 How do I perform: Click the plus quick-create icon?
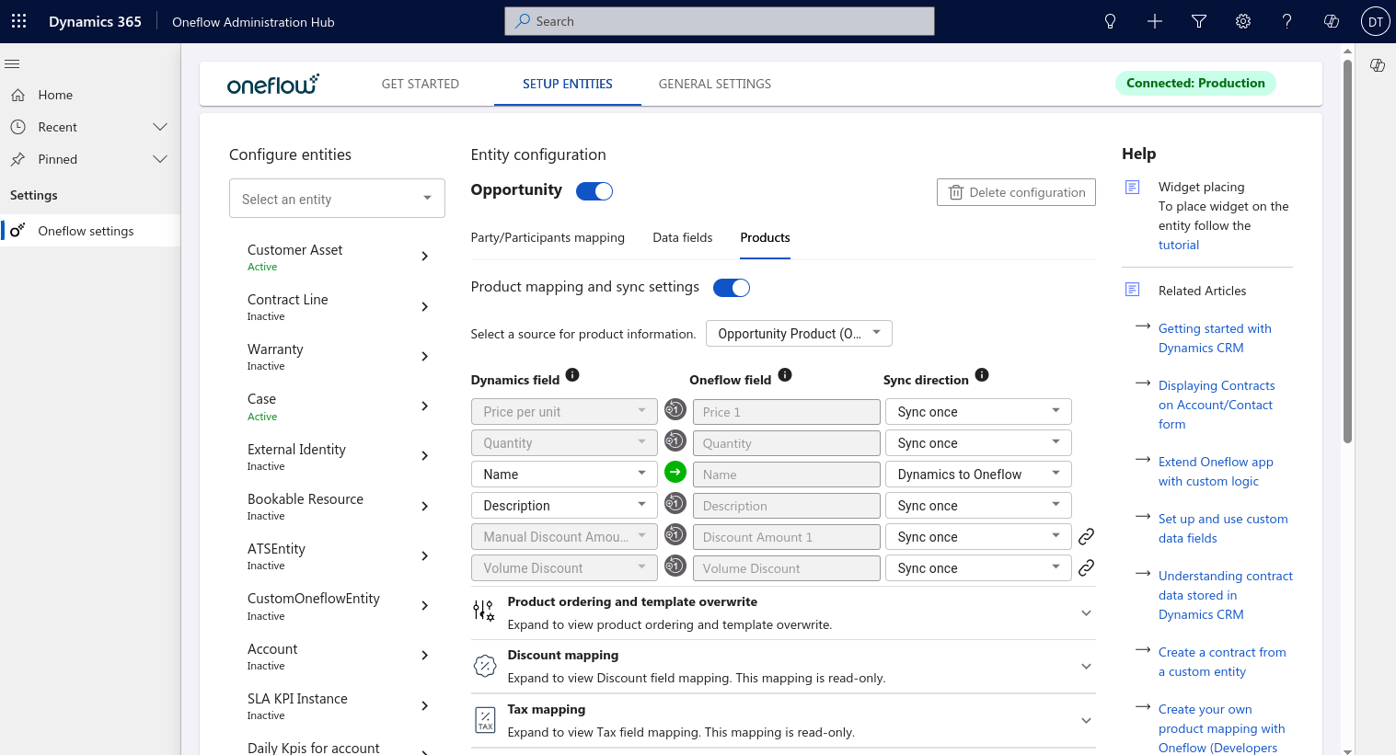[1155, 21]
